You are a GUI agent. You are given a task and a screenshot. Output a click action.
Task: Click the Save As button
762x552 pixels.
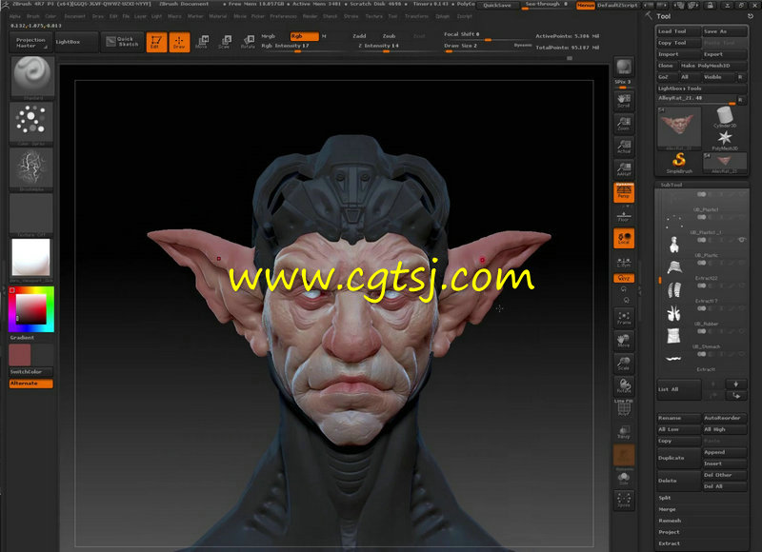[725, 31]
